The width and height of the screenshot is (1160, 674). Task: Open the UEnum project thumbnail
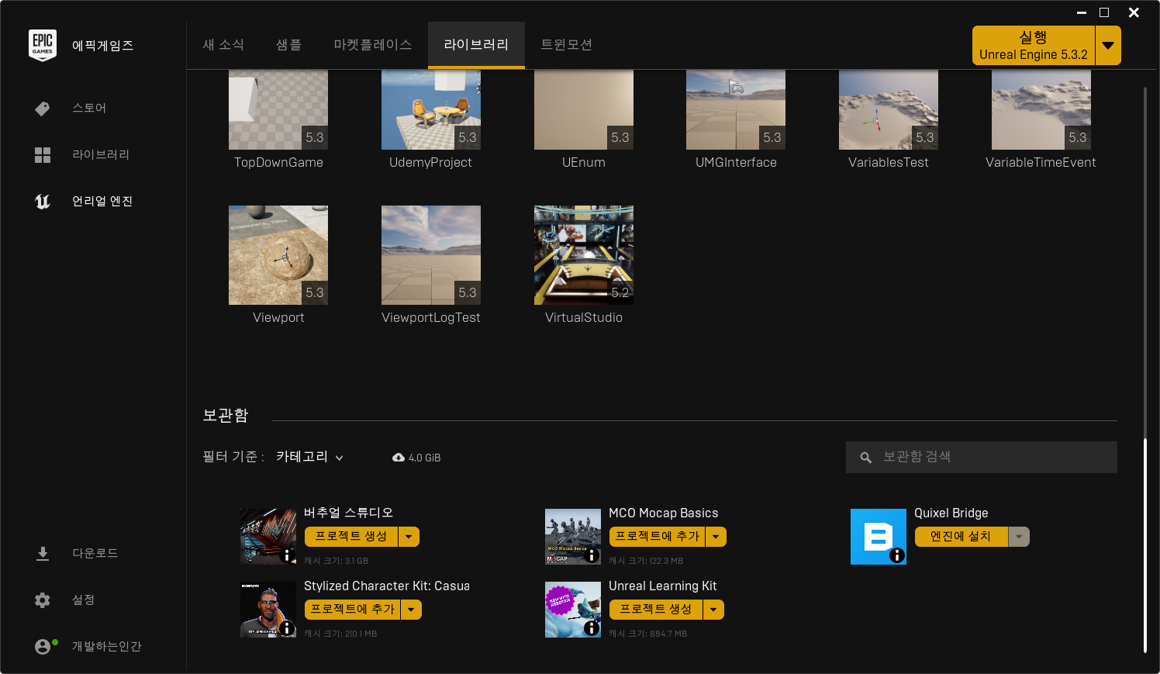tap(584, 109)
